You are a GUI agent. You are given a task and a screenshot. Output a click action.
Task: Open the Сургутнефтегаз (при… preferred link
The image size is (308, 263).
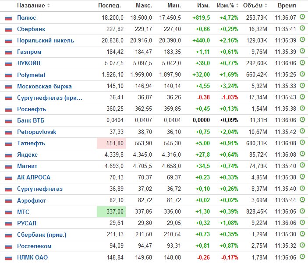pos(50,98)
